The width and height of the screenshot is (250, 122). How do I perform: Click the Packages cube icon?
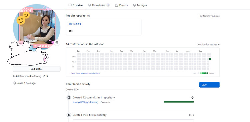[134, 5]
